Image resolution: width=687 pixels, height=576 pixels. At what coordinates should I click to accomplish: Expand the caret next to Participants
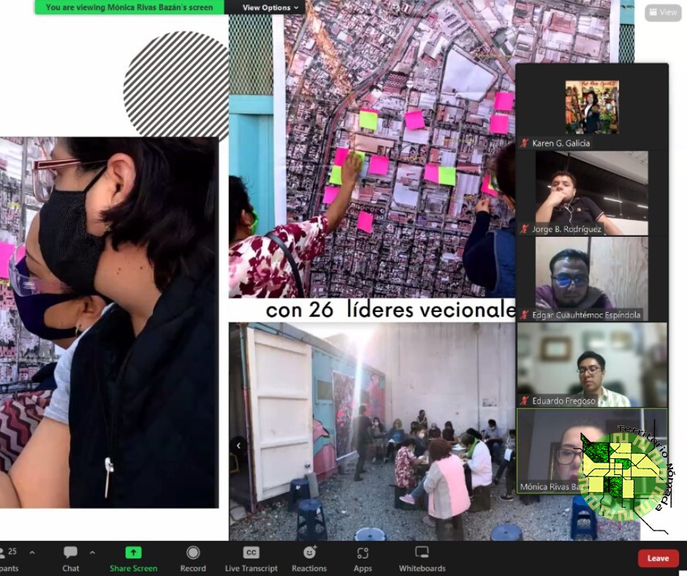coord(32,553)
